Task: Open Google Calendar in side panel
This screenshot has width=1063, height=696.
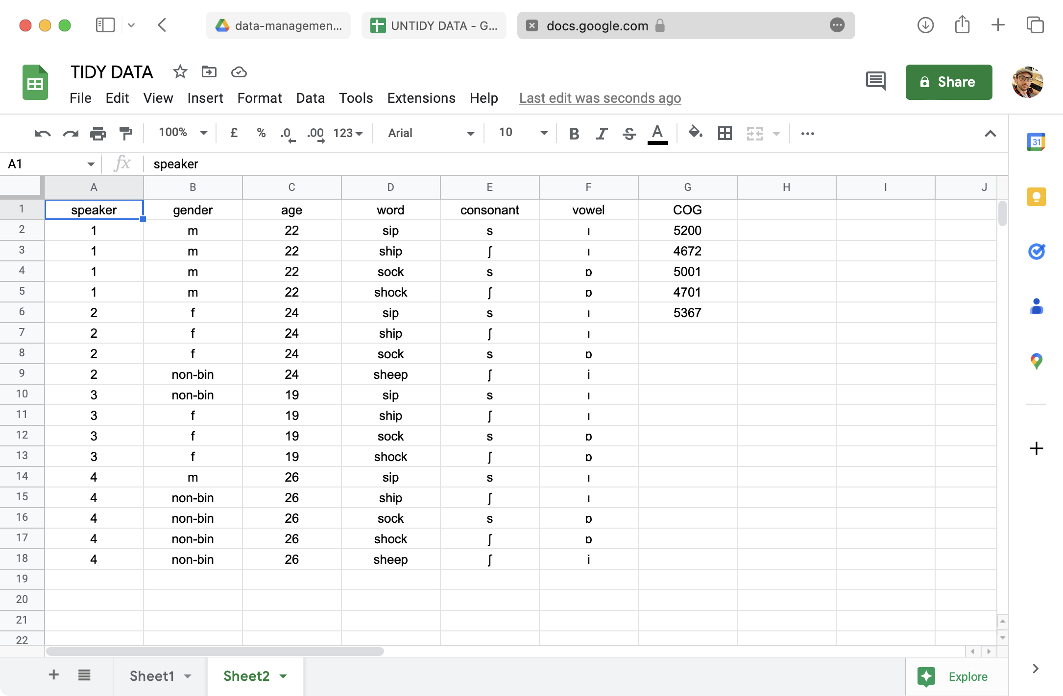Action: [1036, 142]
